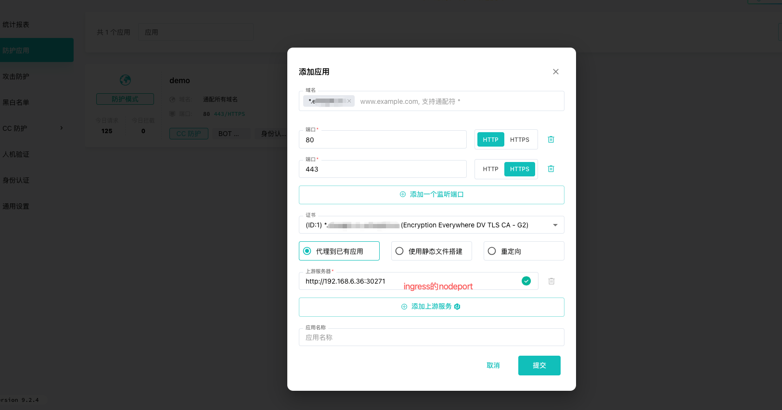Select 使用静态文件搭建 radio option
The width and height of the screenshot is (782, 410).
(x=432, y=251)
